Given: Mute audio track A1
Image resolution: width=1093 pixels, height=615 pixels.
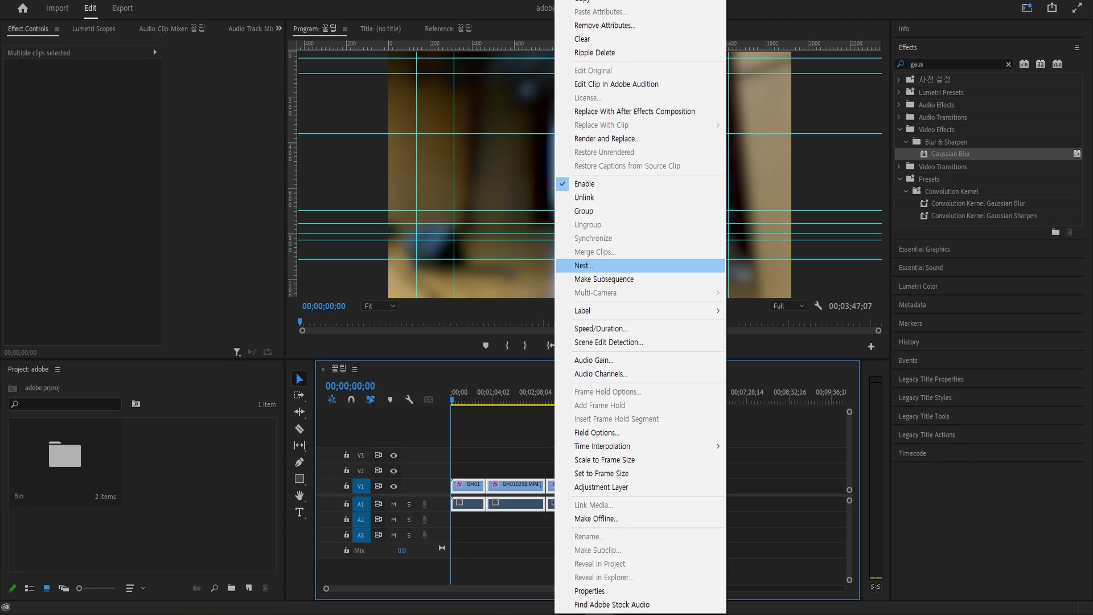Looking at the screenshot, I should [393, 505].
